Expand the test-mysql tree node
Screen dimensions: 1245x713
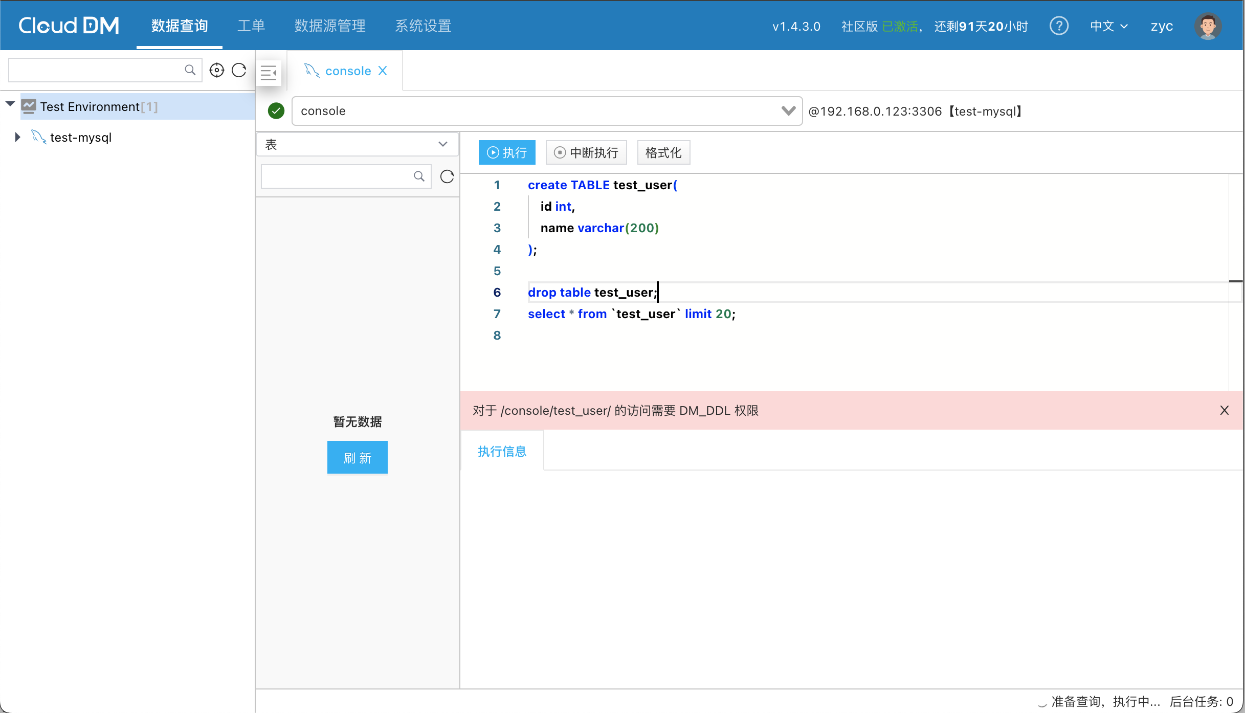[x=17, y=137]
